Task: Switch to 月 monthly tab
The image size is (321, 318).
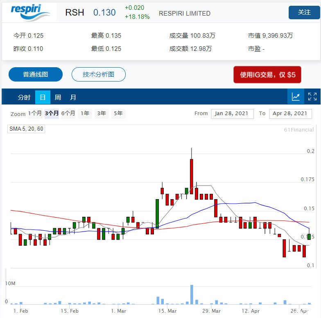Action: 73,97
